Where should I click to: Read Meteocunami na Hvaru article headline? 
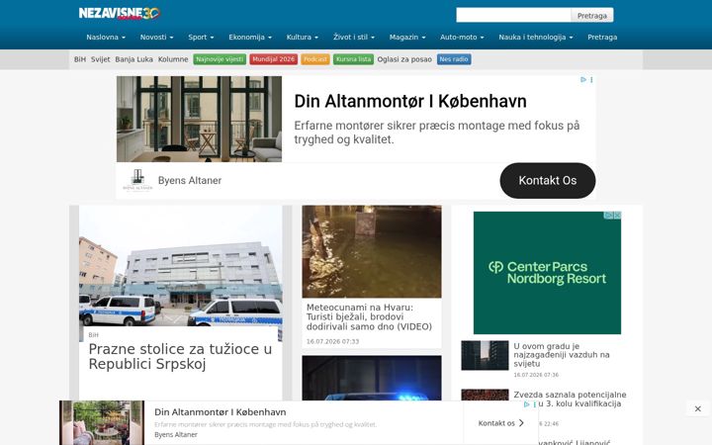coord(369,317)
